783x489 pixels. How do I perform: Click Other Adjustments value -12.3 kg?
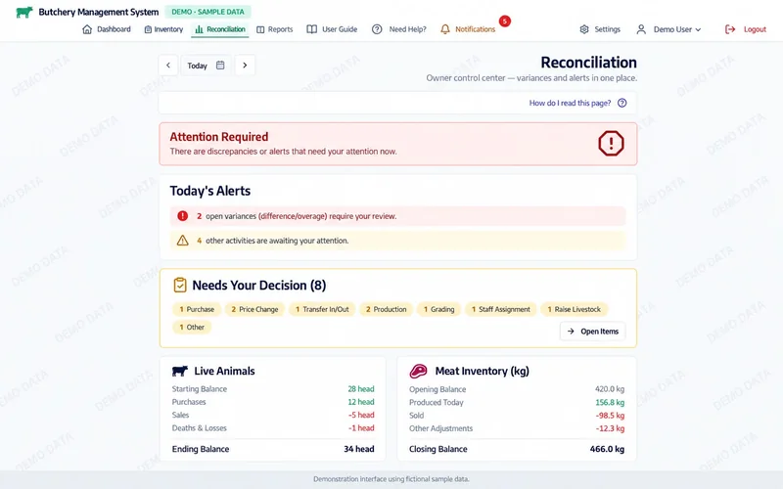(x=610, y=428)
